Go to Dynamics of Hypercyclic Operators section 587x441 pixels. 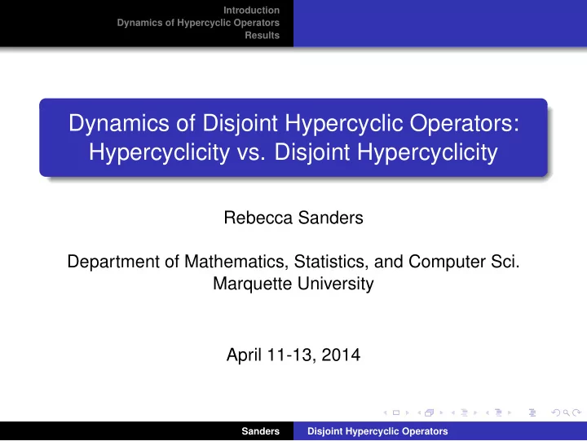pos(198,23)
